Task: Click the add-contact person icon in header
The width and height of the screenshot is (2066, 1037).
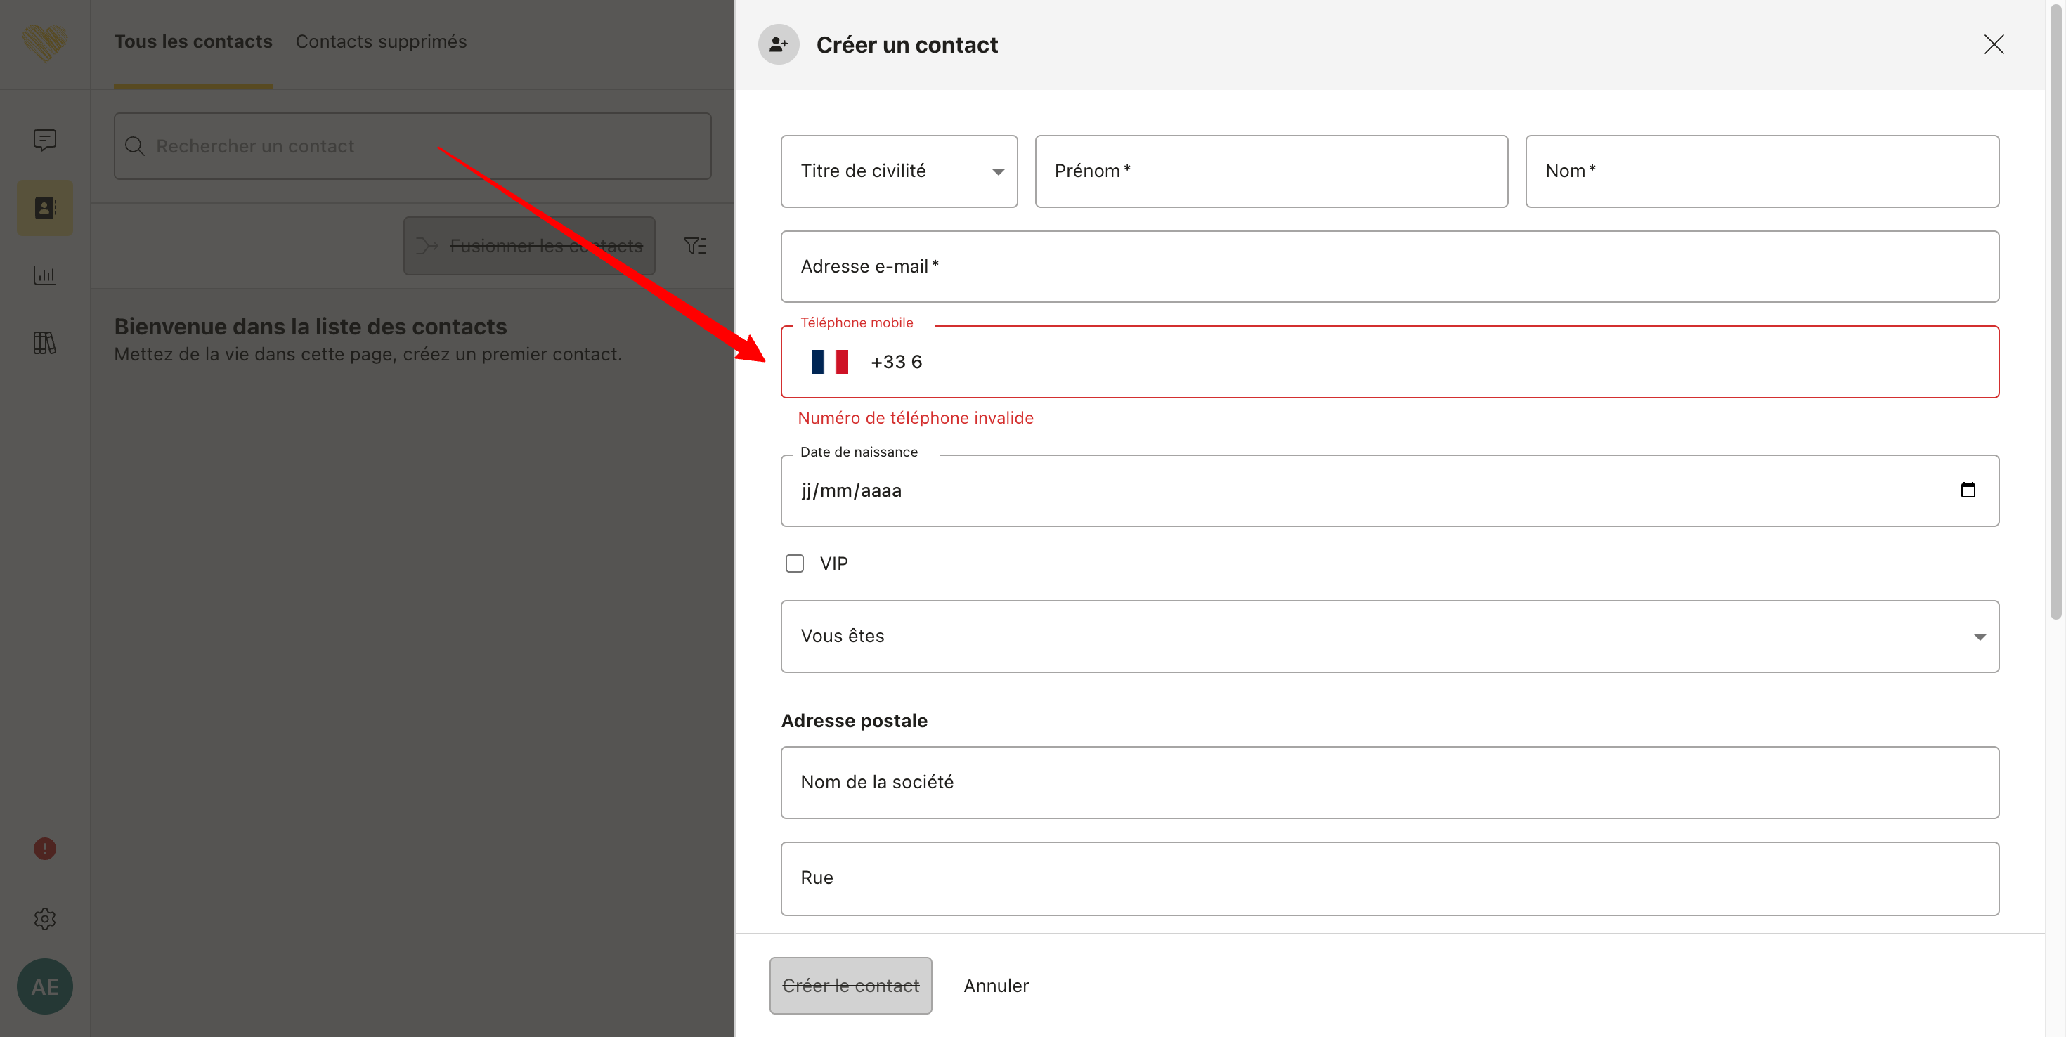Action: 779,44
